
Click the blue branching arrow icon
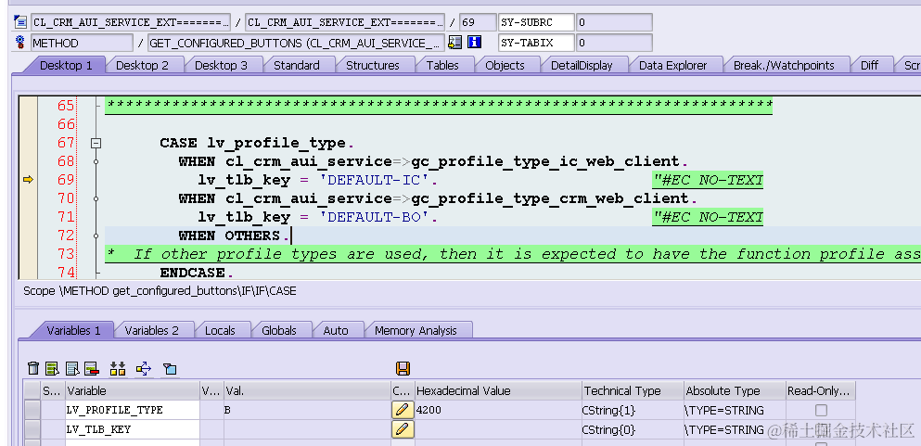coord(144,368)
